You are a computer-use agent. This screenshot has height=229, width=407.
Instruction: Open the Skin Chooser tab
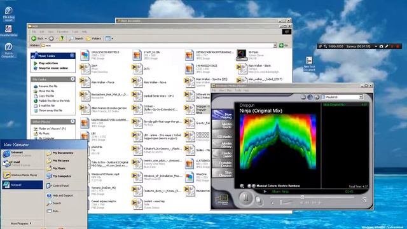coord(223,174)
